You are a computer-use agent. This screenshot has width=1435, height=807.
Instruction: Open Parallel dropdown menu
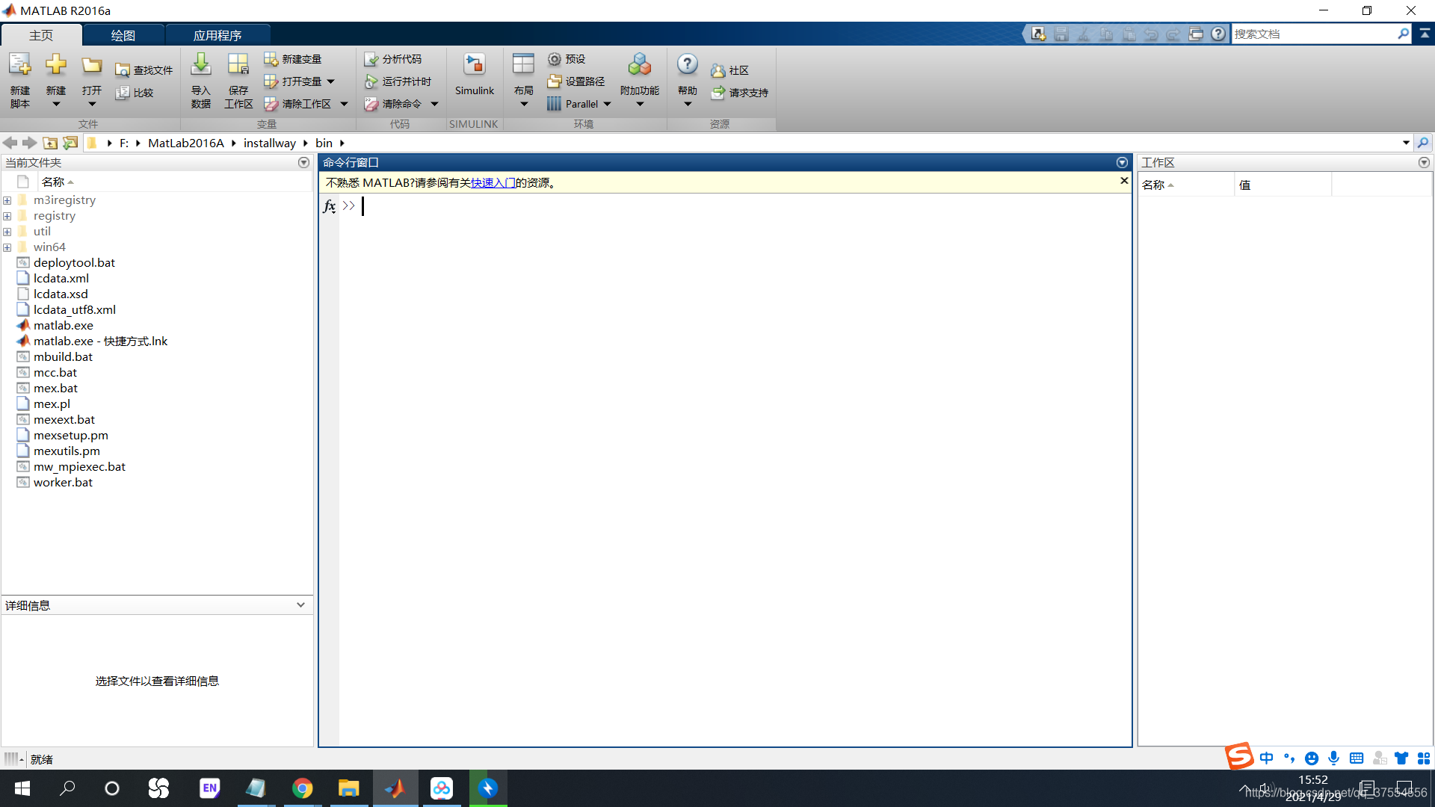pos(607,104)
